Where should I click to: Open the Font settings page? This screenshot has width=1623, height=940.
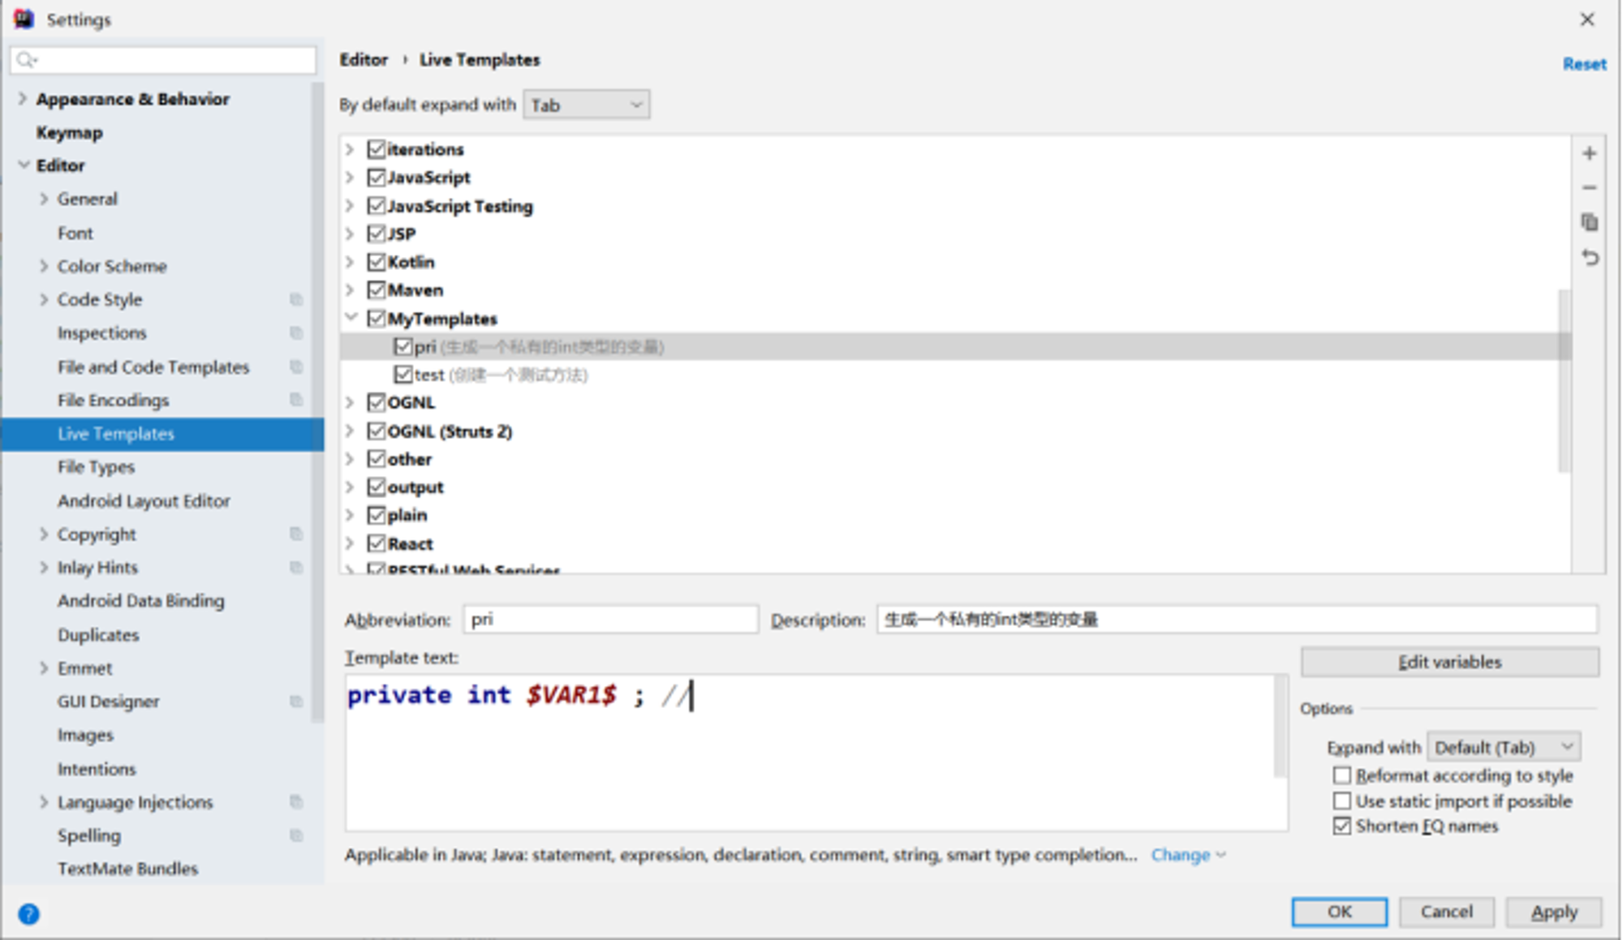[x=75, y=234]
